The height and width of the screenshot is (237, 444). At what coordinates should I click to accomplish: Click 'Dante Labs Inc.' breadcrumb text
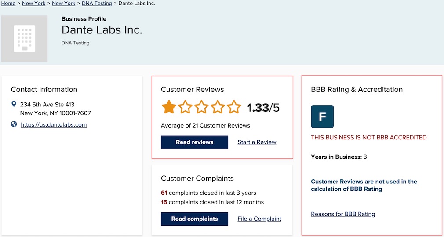coord(137,4)
